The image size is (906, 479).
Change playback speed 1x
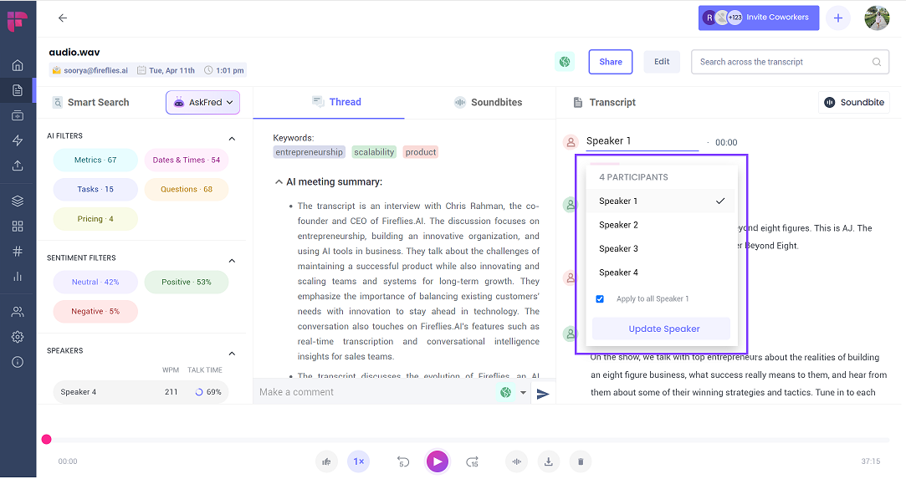pos(359,461)
